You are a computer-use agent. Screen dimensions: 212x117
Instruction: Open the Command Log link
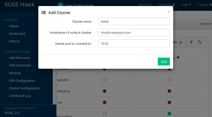point(20,96)
